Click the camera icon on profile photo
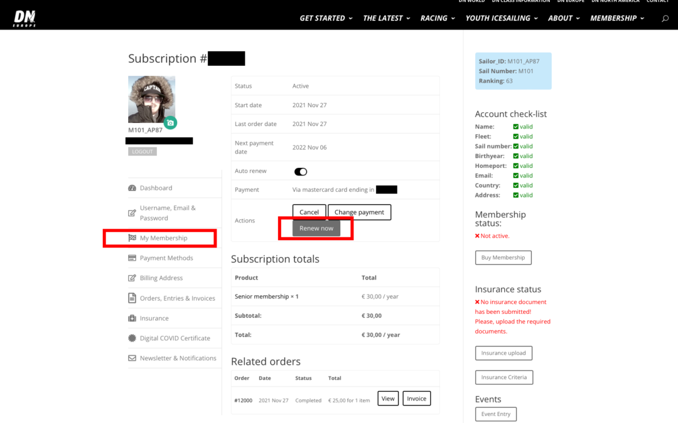The width and height of the screenshot is (678, 423). coord(170,123)
